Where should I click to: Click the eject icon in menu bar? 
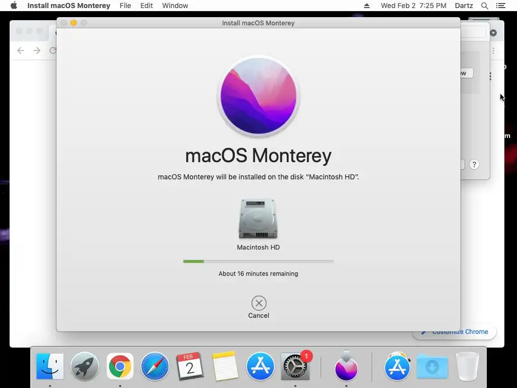coord(367,6)
